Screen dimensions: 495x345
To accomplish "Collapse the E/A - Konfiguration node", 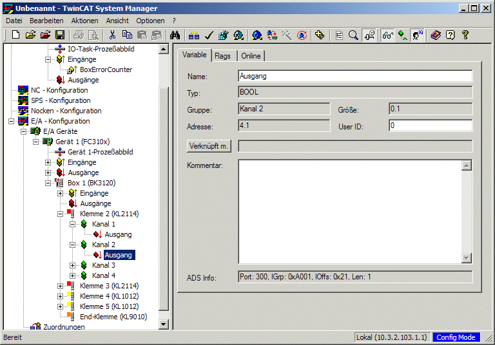I will point(12,121).
